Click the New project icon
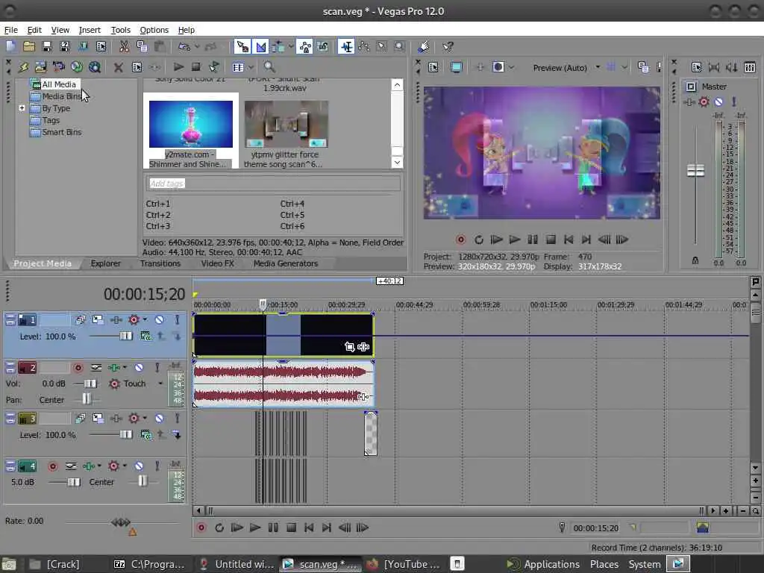This screenshot has height=573, width=764. 10,47
